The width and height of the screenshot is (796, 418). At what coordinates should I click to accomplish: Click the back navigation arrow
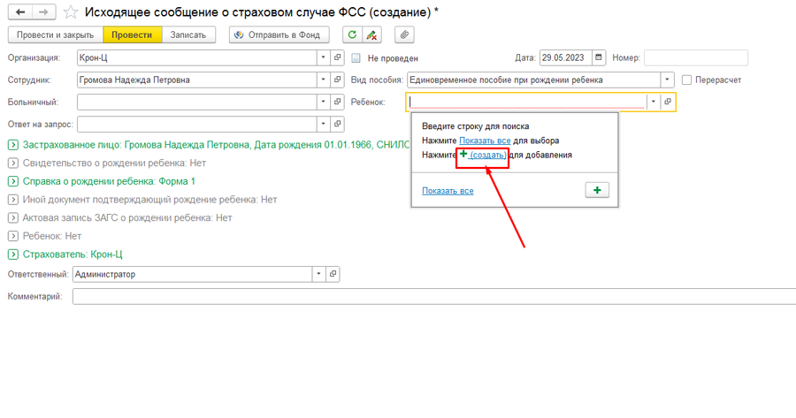20,12
